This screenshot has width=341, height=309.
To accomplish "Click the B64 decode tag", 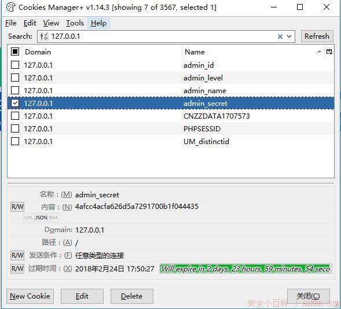I will tap(53, 218).
